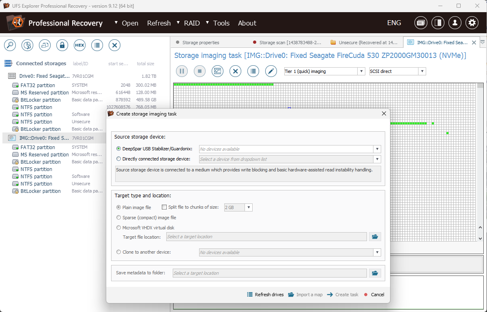Enable splitting file to chunks
This screenshot has width=487, height=312.
[x=164, y=207]
